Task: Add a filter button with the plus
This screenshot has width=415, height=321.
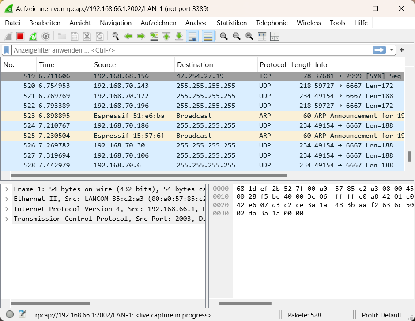Action: [402, 49]
